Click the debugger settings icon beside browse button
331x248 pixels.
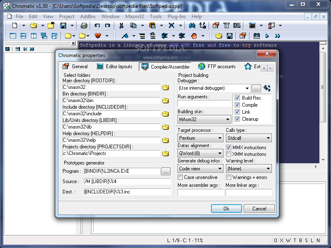tap(267, 88)
